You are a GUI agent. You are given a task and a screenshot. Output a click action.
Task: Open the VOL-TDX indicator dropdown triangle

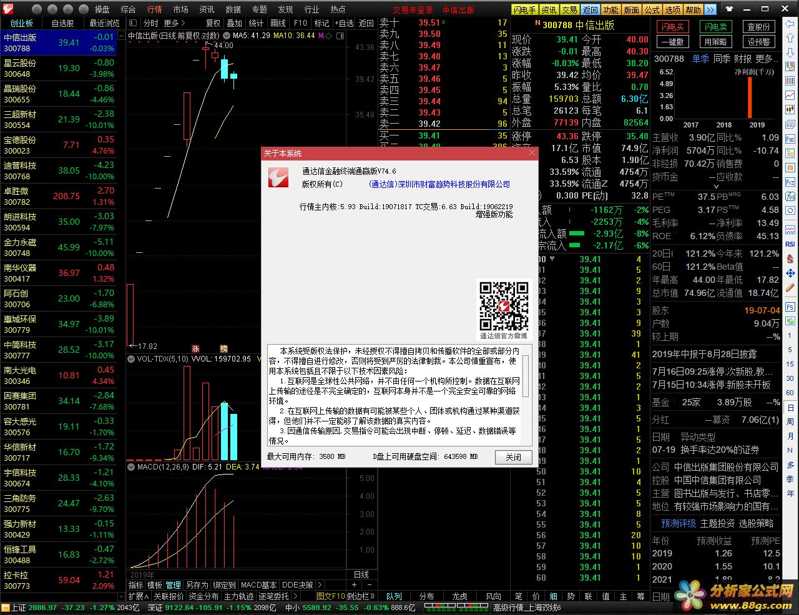click(x=131, y=359)
